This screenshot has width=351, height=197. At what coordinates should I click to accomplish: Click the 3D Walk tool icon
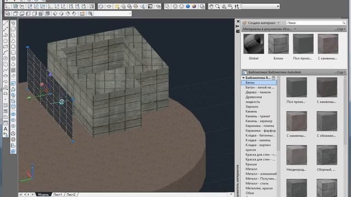pos(236,7)
